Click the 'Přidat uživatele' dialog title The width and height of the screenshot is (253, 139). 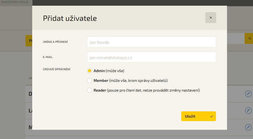coord(70,18)
